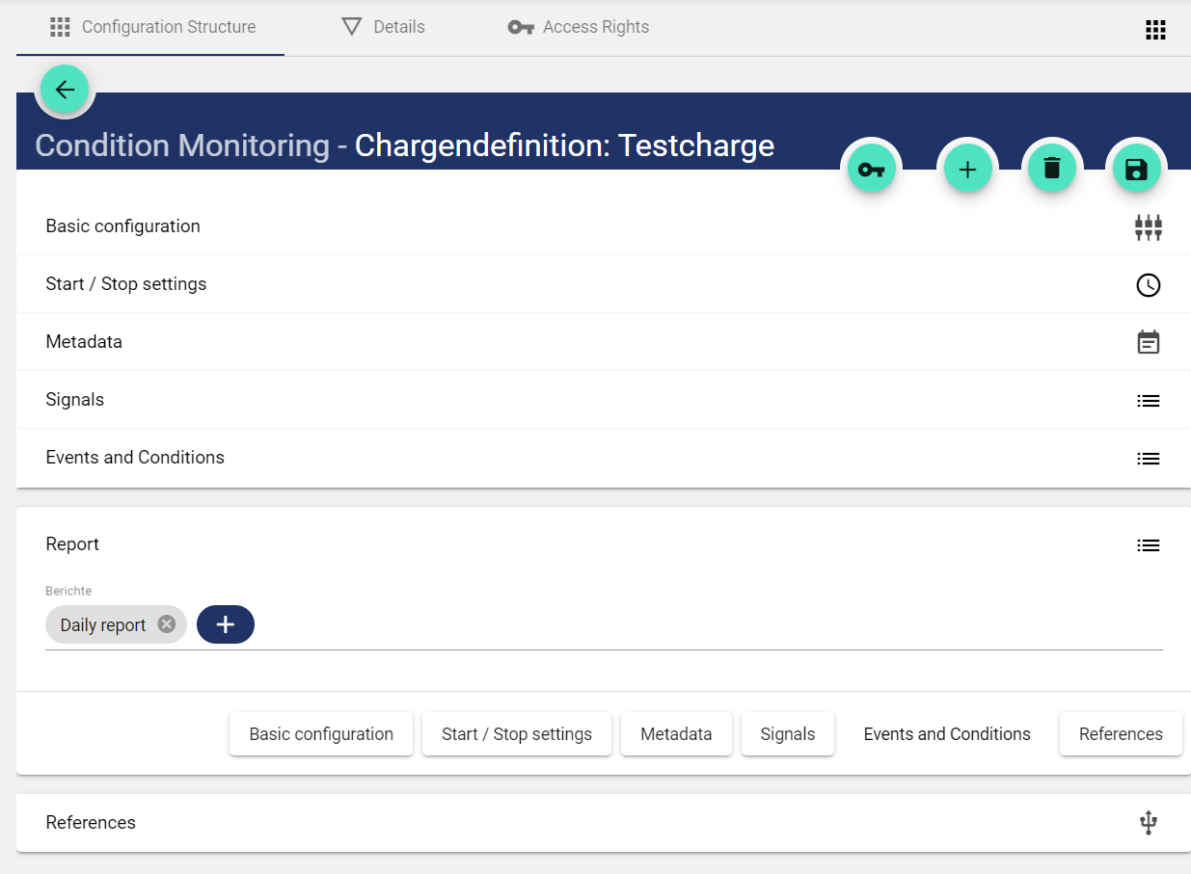This screenshot has height=874, width=1191.
Task: Click the trash delete button
Action: (1052, 169)
